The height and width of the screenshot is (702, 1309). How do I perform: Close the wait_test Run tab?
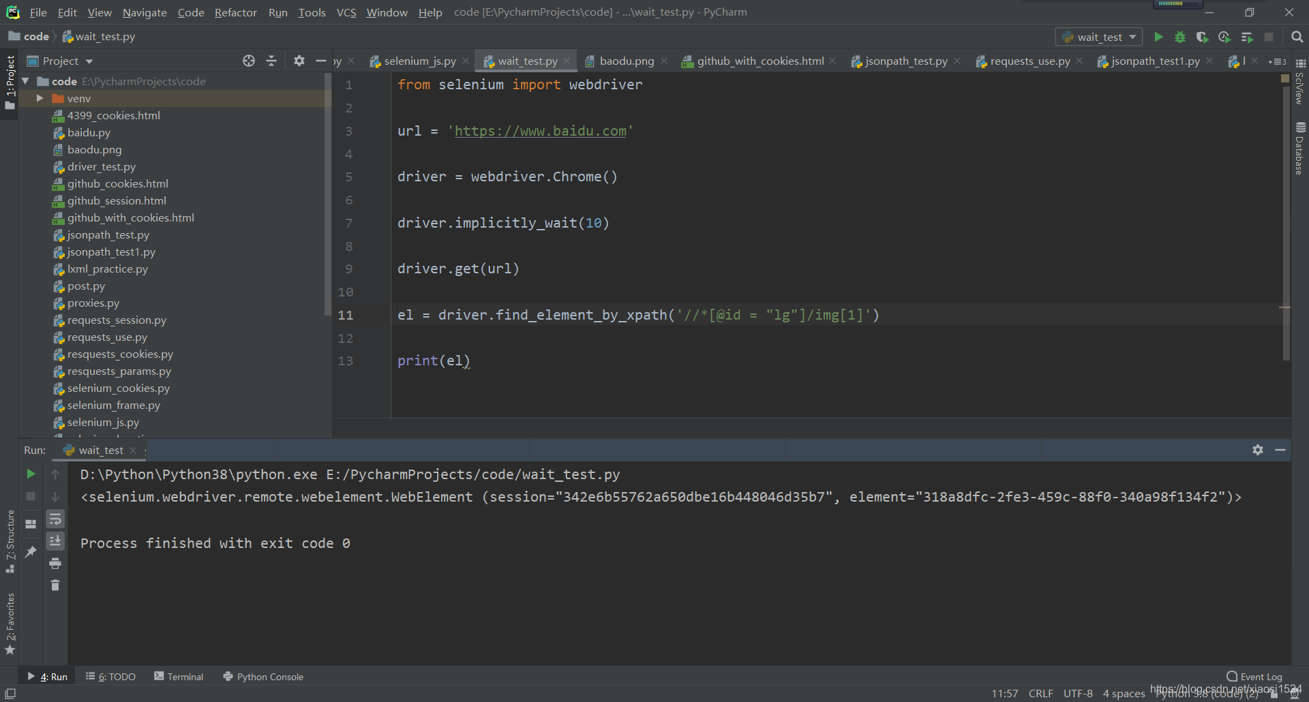point(133,450)
